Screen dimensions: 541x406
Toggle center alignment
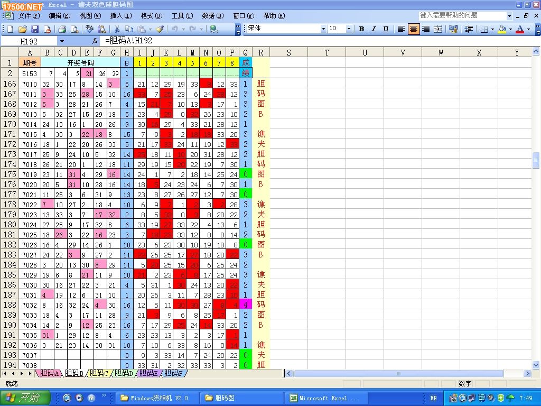413,29
